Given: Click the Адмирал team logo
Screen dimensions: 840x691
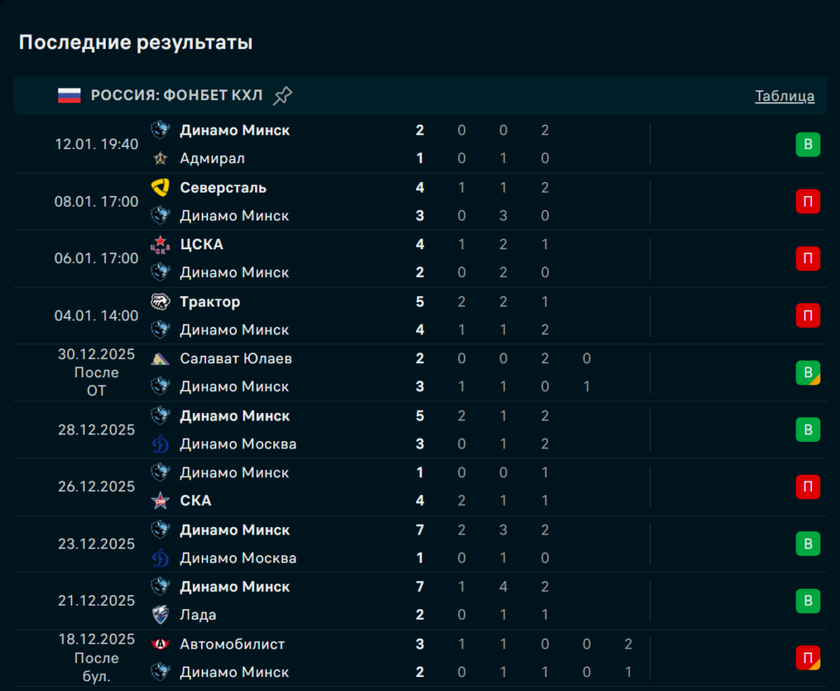Looking at the screenshot, I should pos(160,158).
